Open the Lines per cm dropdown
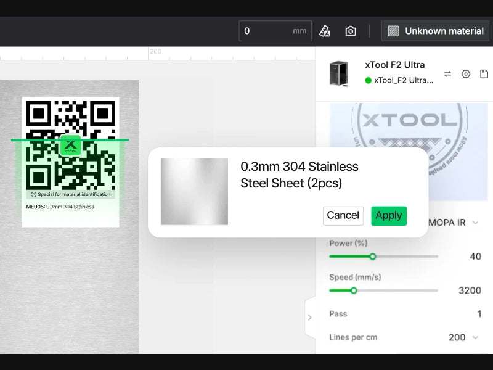493x370 pixels. coord(463,337)
